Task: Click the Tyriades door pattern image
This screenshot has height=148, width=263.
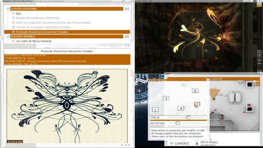Action: (67, 106)
